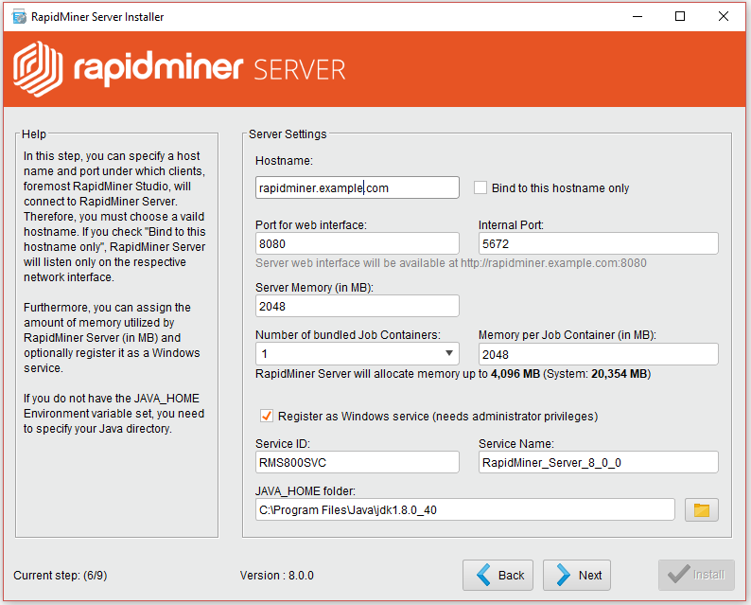The image size is (751, 605).
Task: Minimize the installer window
Action: tap(637, 17)
